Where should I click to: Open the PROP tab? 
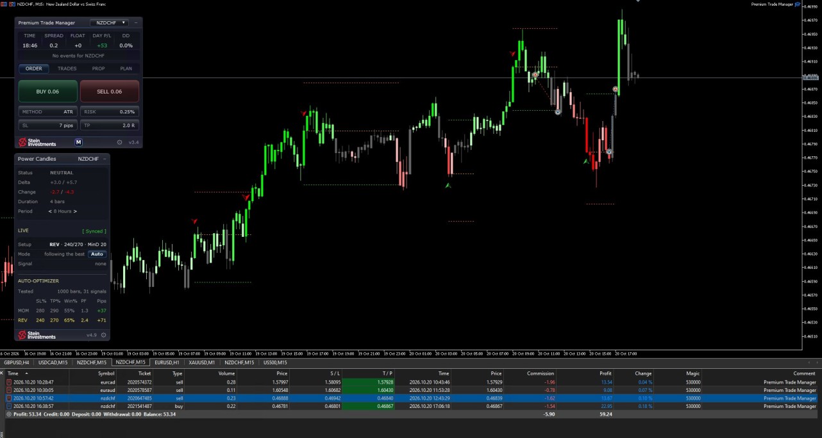click(98, 69)
